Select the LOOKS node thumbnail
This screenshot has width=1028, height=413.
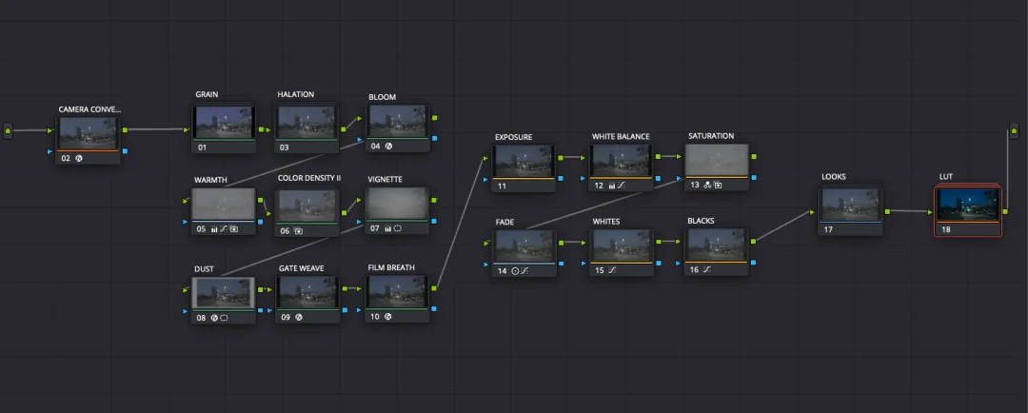(x=851, y=203)
